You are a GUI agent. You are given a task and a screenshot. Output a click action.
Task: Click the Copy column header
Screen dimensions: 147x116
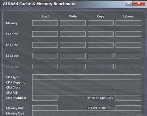(101, 16)
